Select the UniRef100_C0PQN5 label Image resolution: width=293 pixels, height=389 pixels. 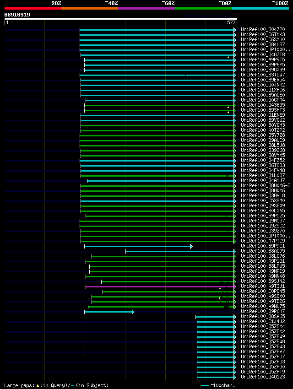pos(263,291)
